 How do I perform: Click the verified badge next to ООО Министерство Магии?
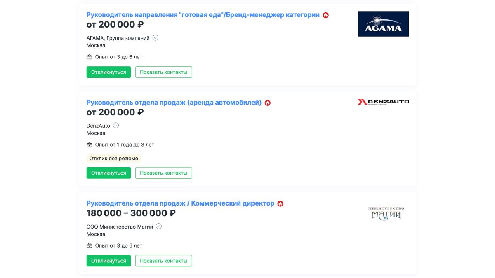tap(159, 226)
